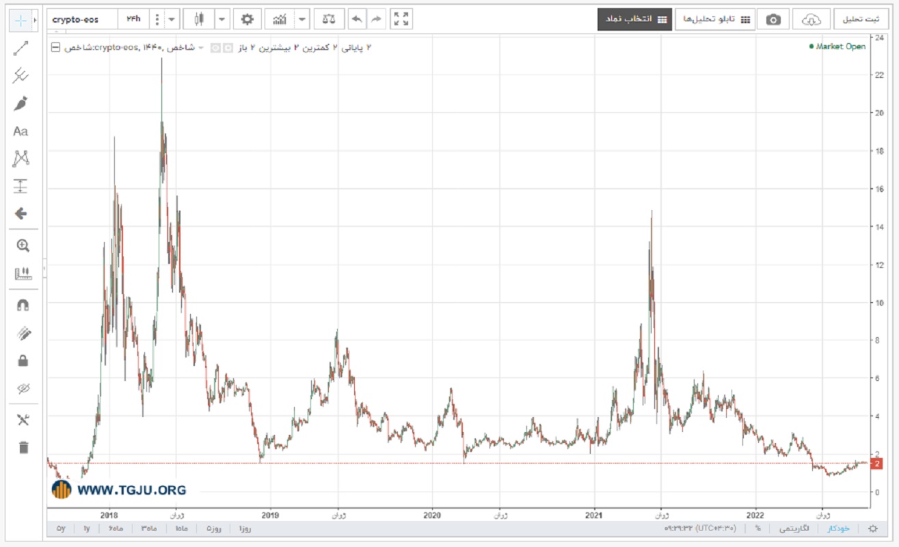This screenshot has height=547, width=899.
Task: Select the 1y time range
Action: coord(87,529)
